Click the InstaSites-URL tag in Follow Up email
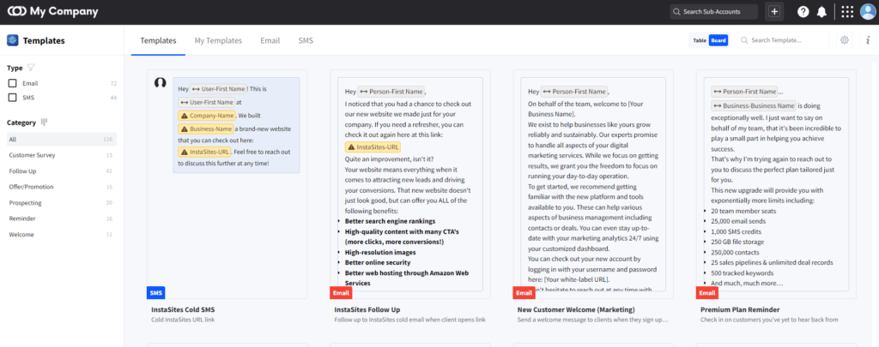This screenshot has width=879, height=347. point(373,147)
